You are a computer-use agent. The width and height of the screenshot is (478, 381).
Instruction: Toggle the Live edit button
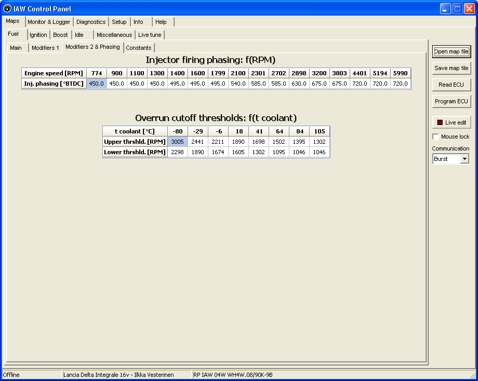point(451,123)
